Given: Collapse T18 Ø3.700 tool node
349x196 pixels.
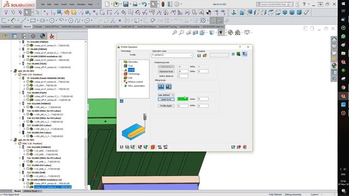Looking at the screenshot, I should click(20, 118).
